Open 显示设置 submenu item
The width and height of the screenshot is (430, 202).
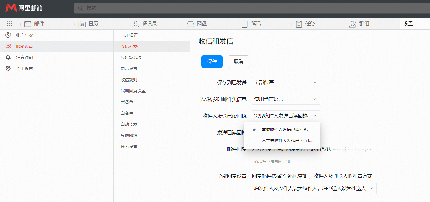coord(152,68)
